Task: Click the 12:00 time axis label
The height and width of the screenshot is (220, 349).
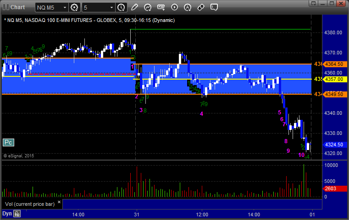Action: click(x=202, y=215)
